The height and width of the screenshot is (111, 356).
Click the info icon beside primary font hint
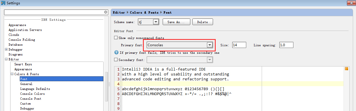pos(116,53)
